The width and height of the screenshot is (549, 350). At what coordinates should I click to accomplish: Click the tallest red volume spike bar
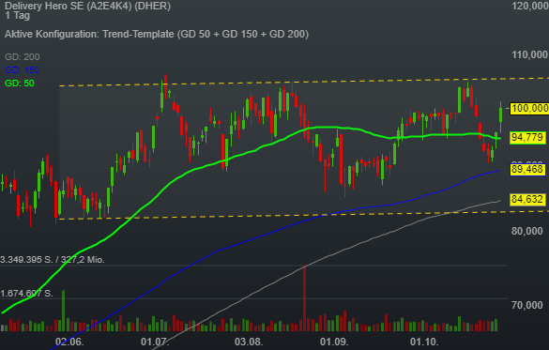[305, 298]
